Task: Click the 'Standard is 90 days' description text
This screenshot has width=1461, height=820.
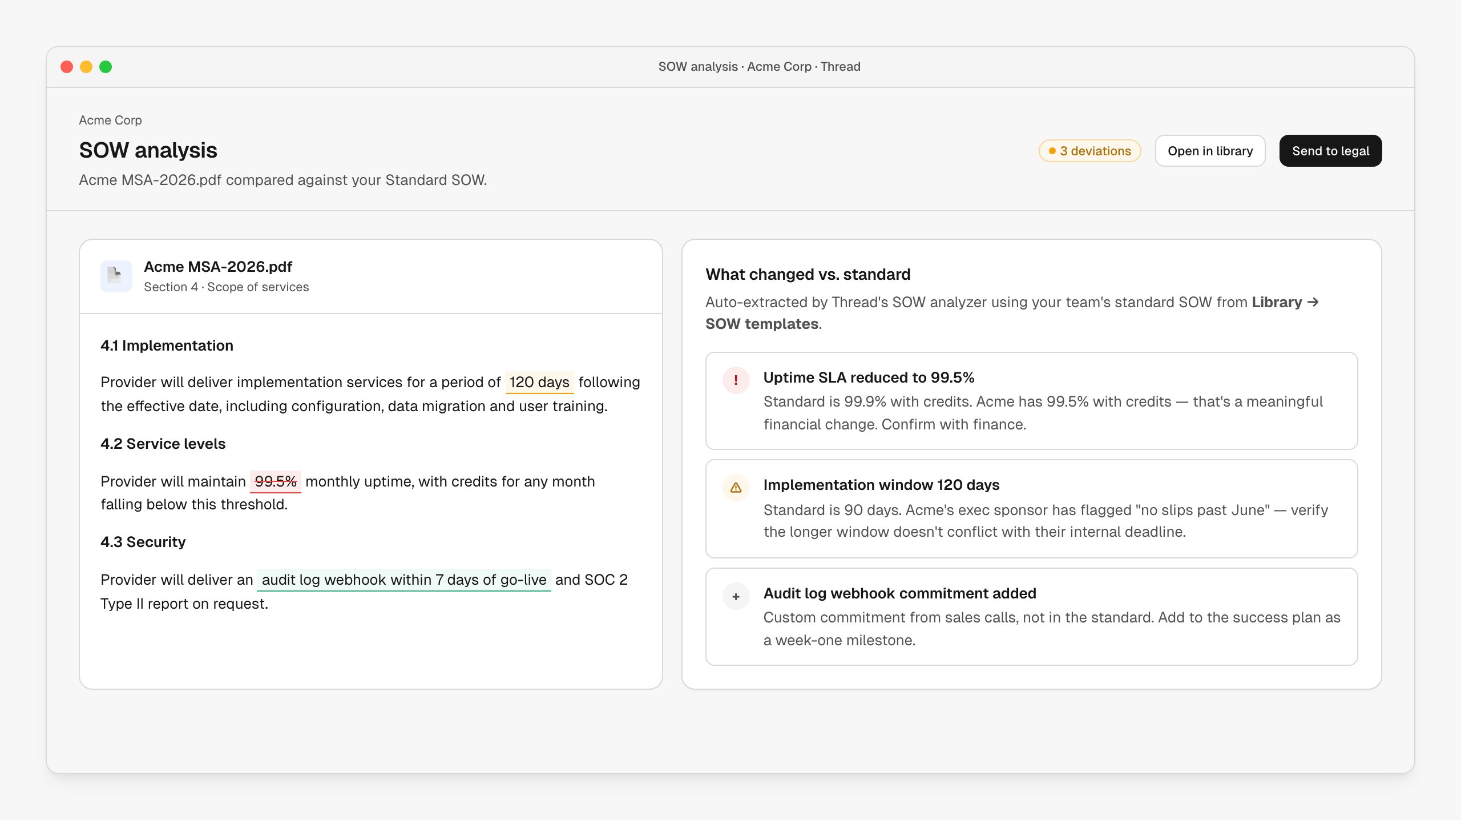Action: (1046, 521)
